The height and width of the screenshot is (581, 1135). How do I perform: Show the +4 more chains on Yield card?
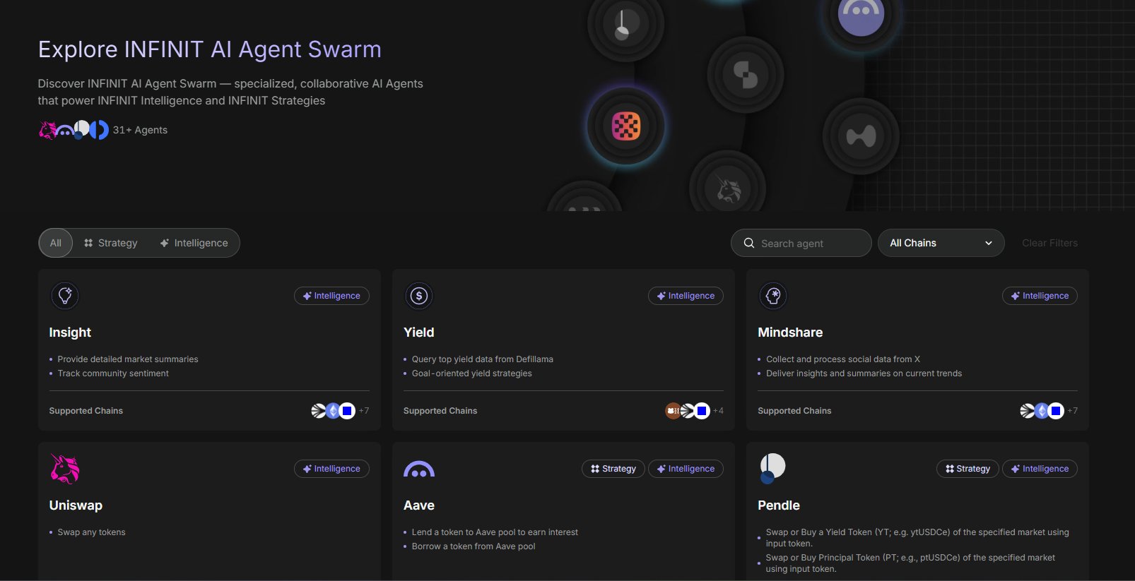click(718, 411)
